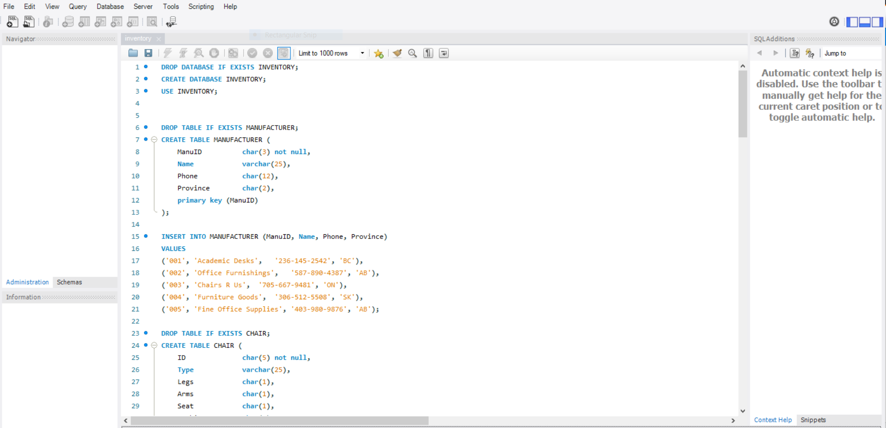This screenshot has width=886, height=428.
Task: Open a script file in this editor
Action: (x=133, y=53)
